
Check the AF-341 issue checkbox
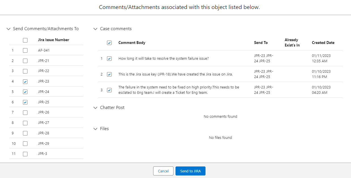point(25,50)
